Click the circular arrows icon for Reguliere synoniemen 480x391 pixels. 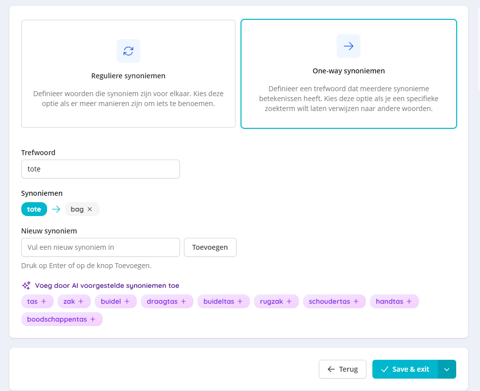pyautogui.click(x=128, y=51)
